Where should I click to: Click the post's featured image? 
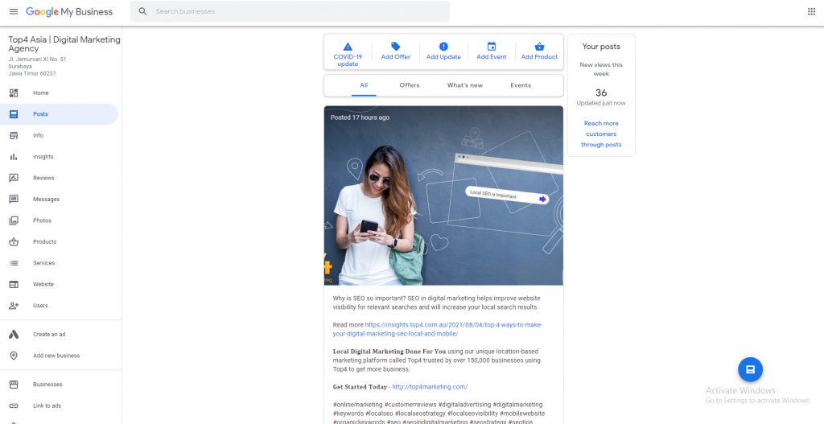[443, 196]
